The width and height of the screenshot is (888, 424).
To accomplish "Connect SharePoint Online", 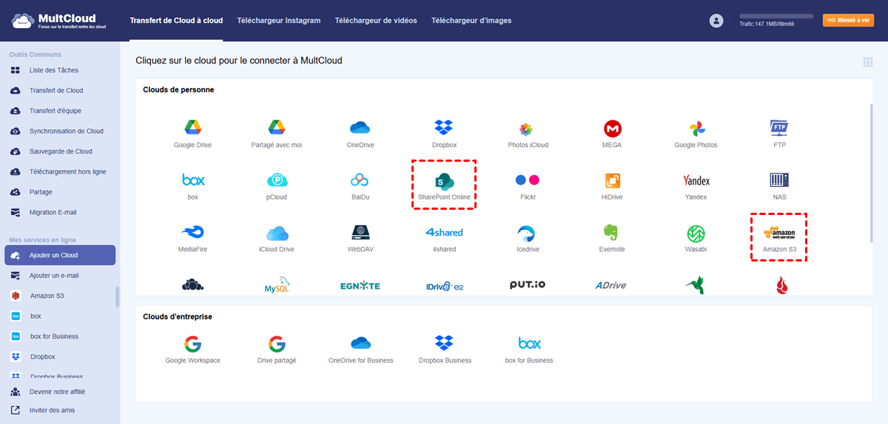I will 444,186.
